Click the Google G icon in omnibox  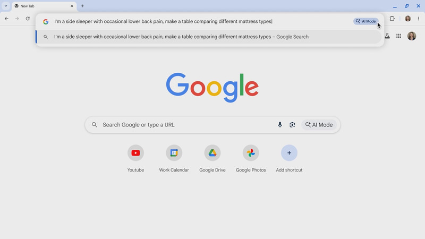coord(46,21)
